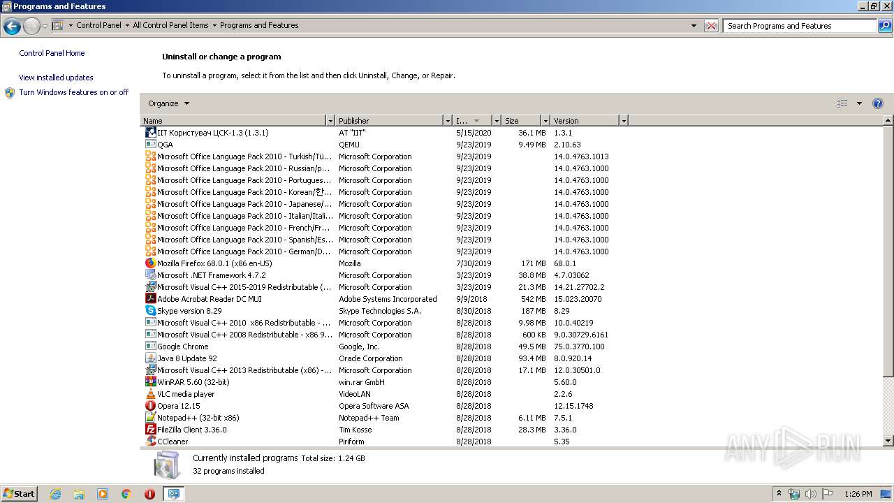Select the Google Chrome list icon

pos(150,347)
